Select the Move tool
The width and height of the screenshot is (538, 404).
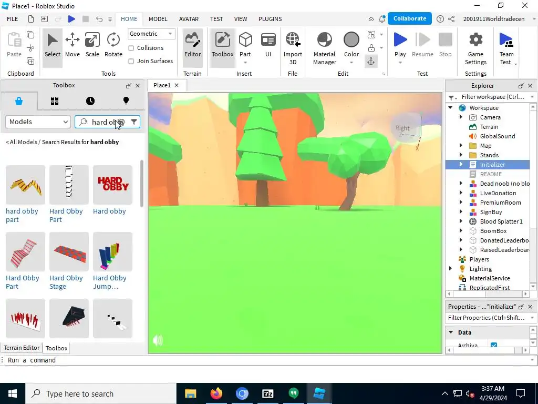73,45
